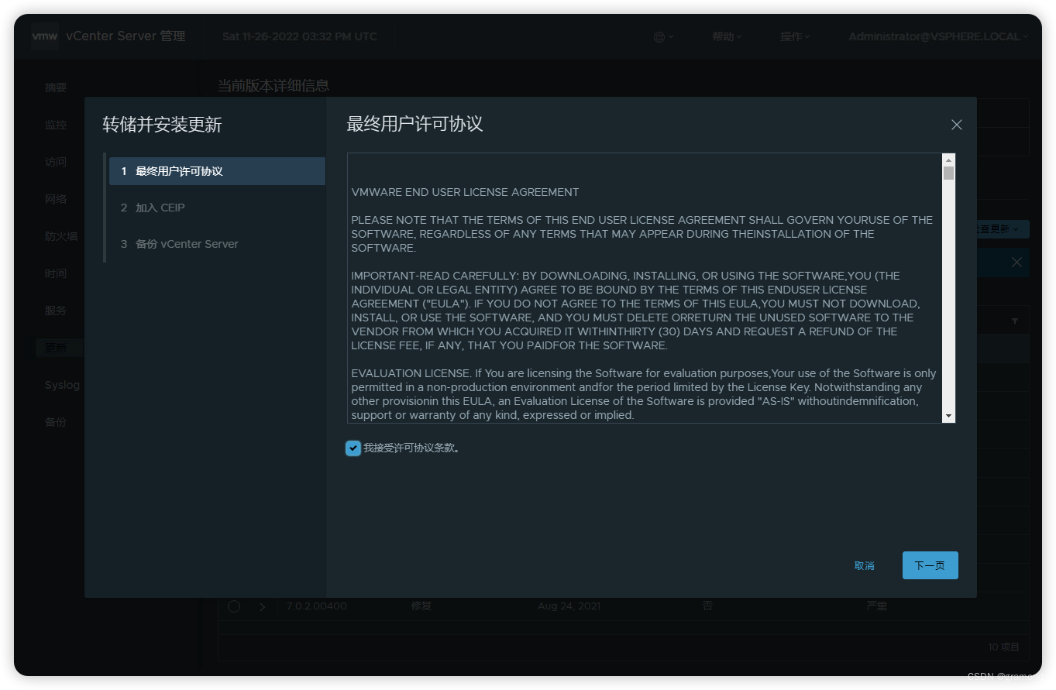1056x690 pixels.
Task: Open the 操作 actions menu
Action: (x=795, y=36)
